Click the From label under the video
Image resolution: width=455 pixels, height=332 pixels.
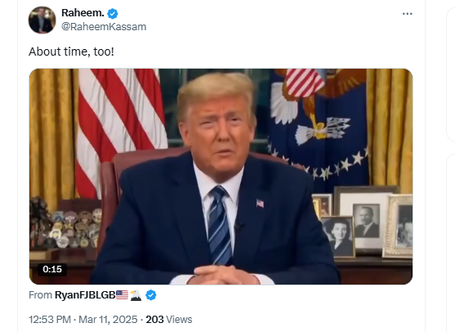[x=40, y=295]
